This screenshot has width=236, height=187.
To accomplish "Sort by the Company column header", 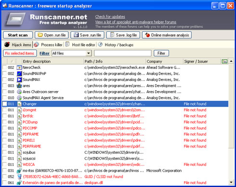I will [x=164, y=61].
